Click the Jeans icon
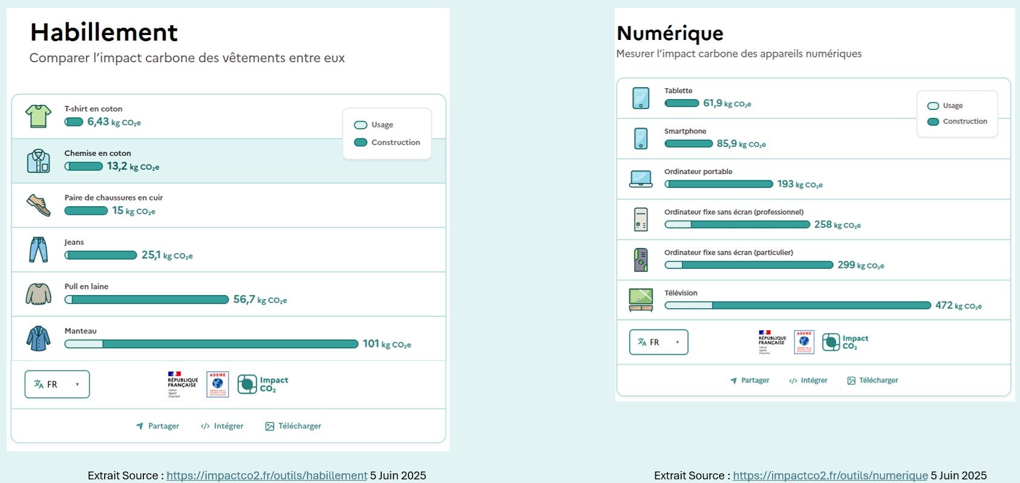 point(38,250)
